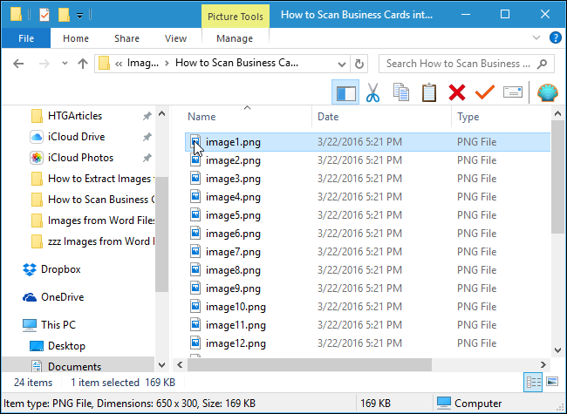Click the Up arrow navigation button
This screenshot has height=414, width=567.
[x=83, y=64]
